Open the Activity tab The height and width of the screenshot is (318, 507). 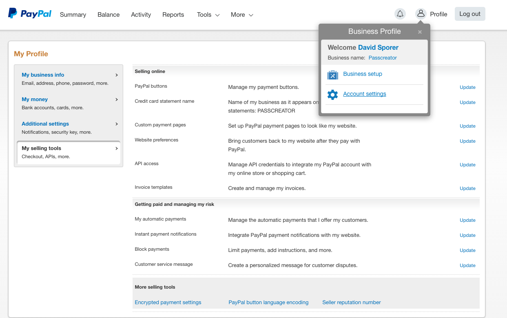pyautogui.click(x=141, y=15)
